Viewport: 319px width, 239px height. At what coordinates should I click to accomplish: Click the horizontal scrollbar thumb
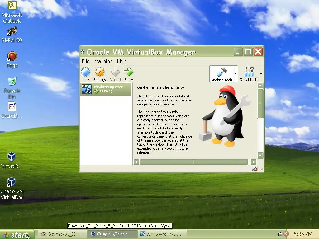click(x=194, y=162)
